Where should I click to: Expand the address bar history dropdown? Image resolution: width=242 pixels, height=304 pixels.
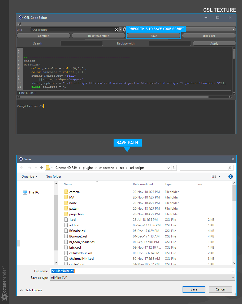point(169,168)
